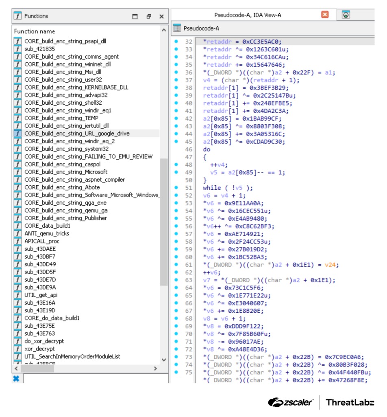Select the Pseudocode-A, IDA View-A tab
This screenshot has height=417, width=387.
pyautogui.click(x=248, y=15)
